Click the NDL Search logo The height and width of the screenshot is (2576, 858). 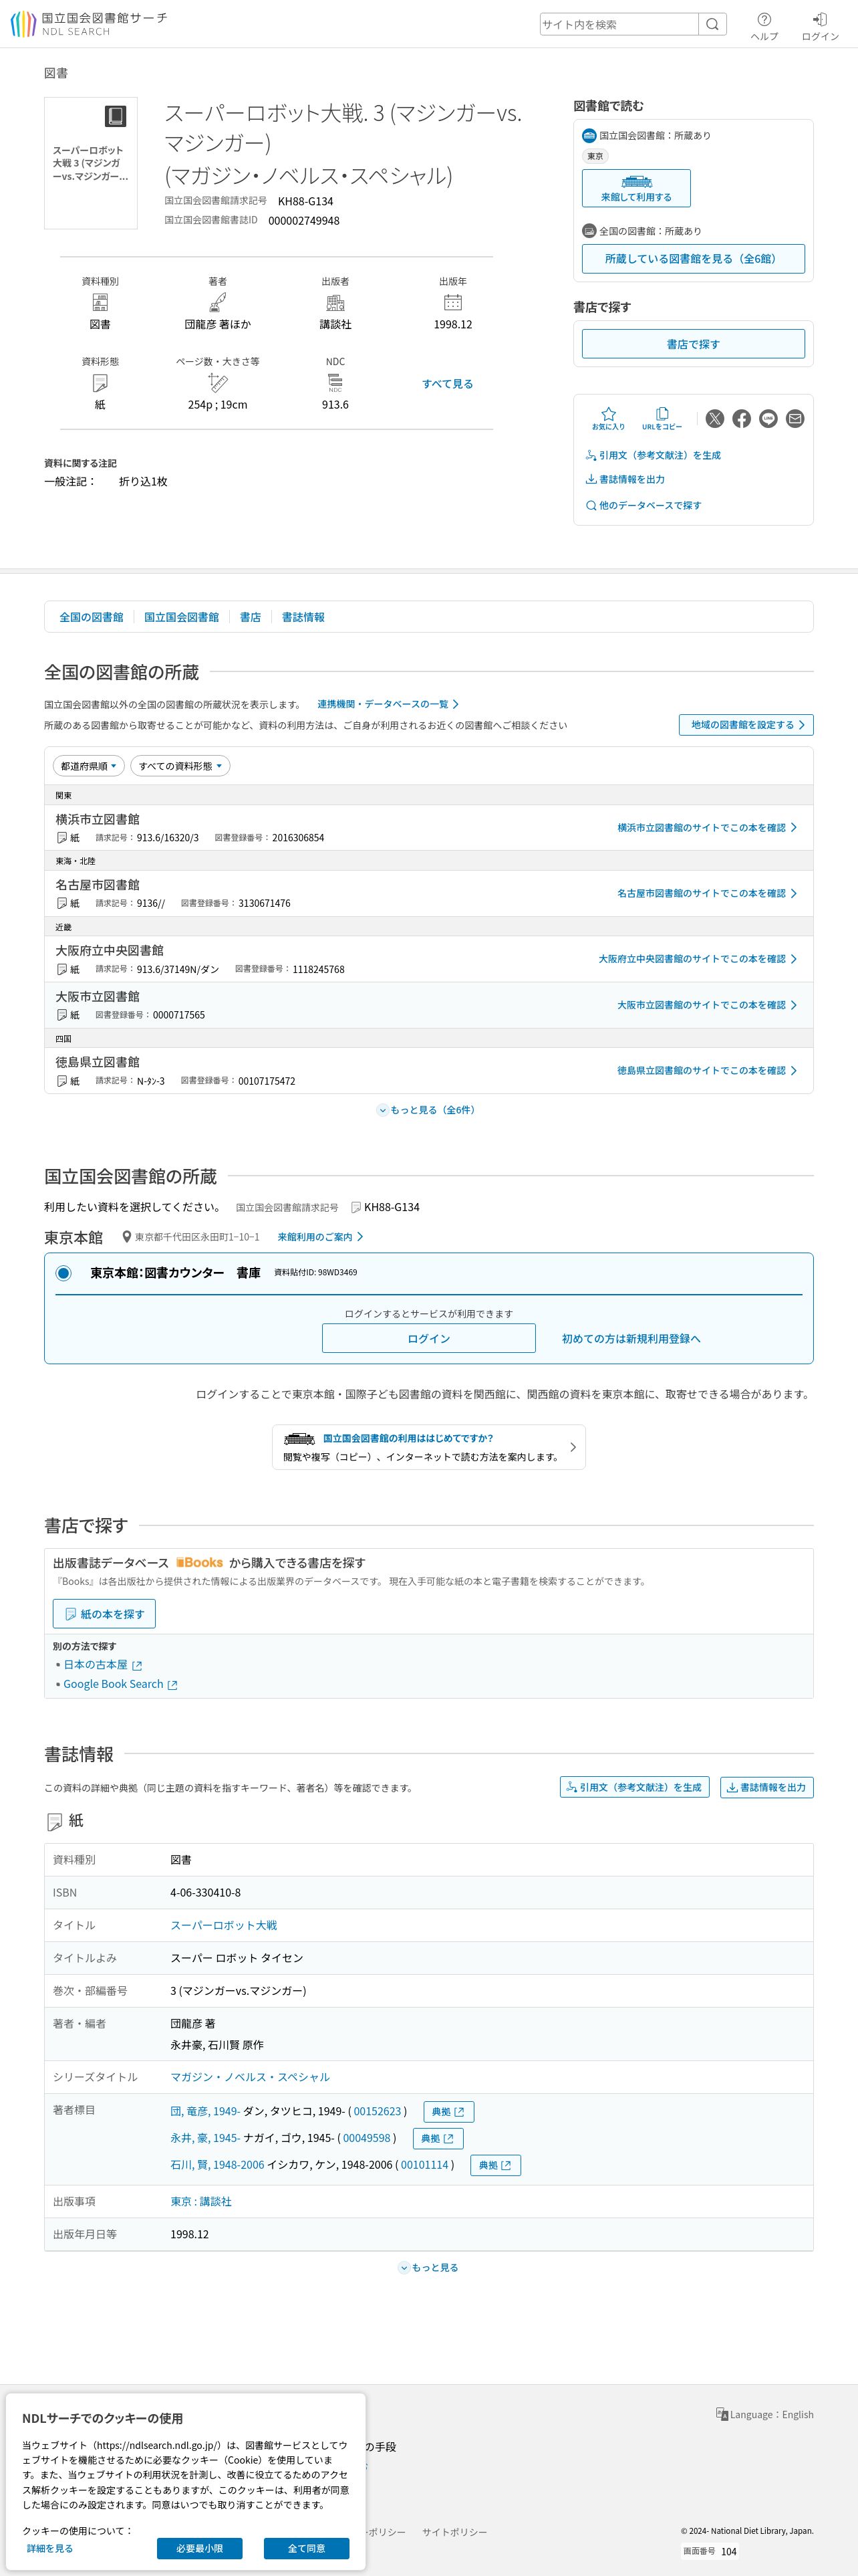pyautogui.click(x=89, y=24)
